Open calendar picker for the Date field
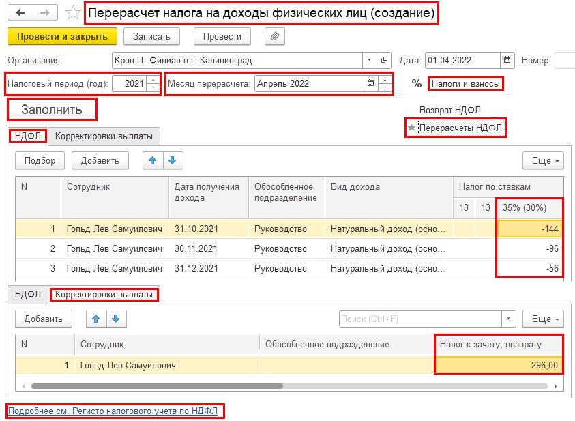575x421 pixels. [507, 60]
